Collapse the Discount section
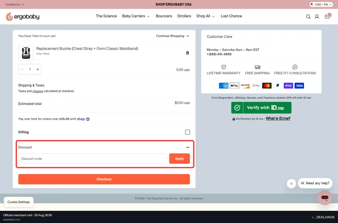 tap(187, 147)
